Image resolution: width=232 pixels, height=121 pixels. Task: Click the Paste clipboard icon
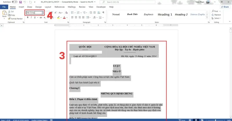pyautogui.click(x=4, y=13)
